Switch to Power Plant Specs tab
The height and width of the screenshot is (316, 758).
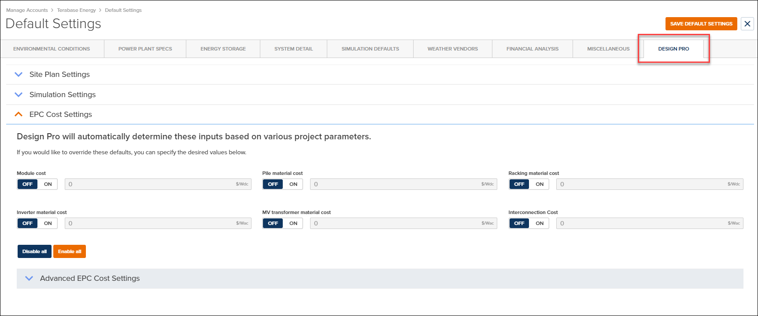point(145,49)
